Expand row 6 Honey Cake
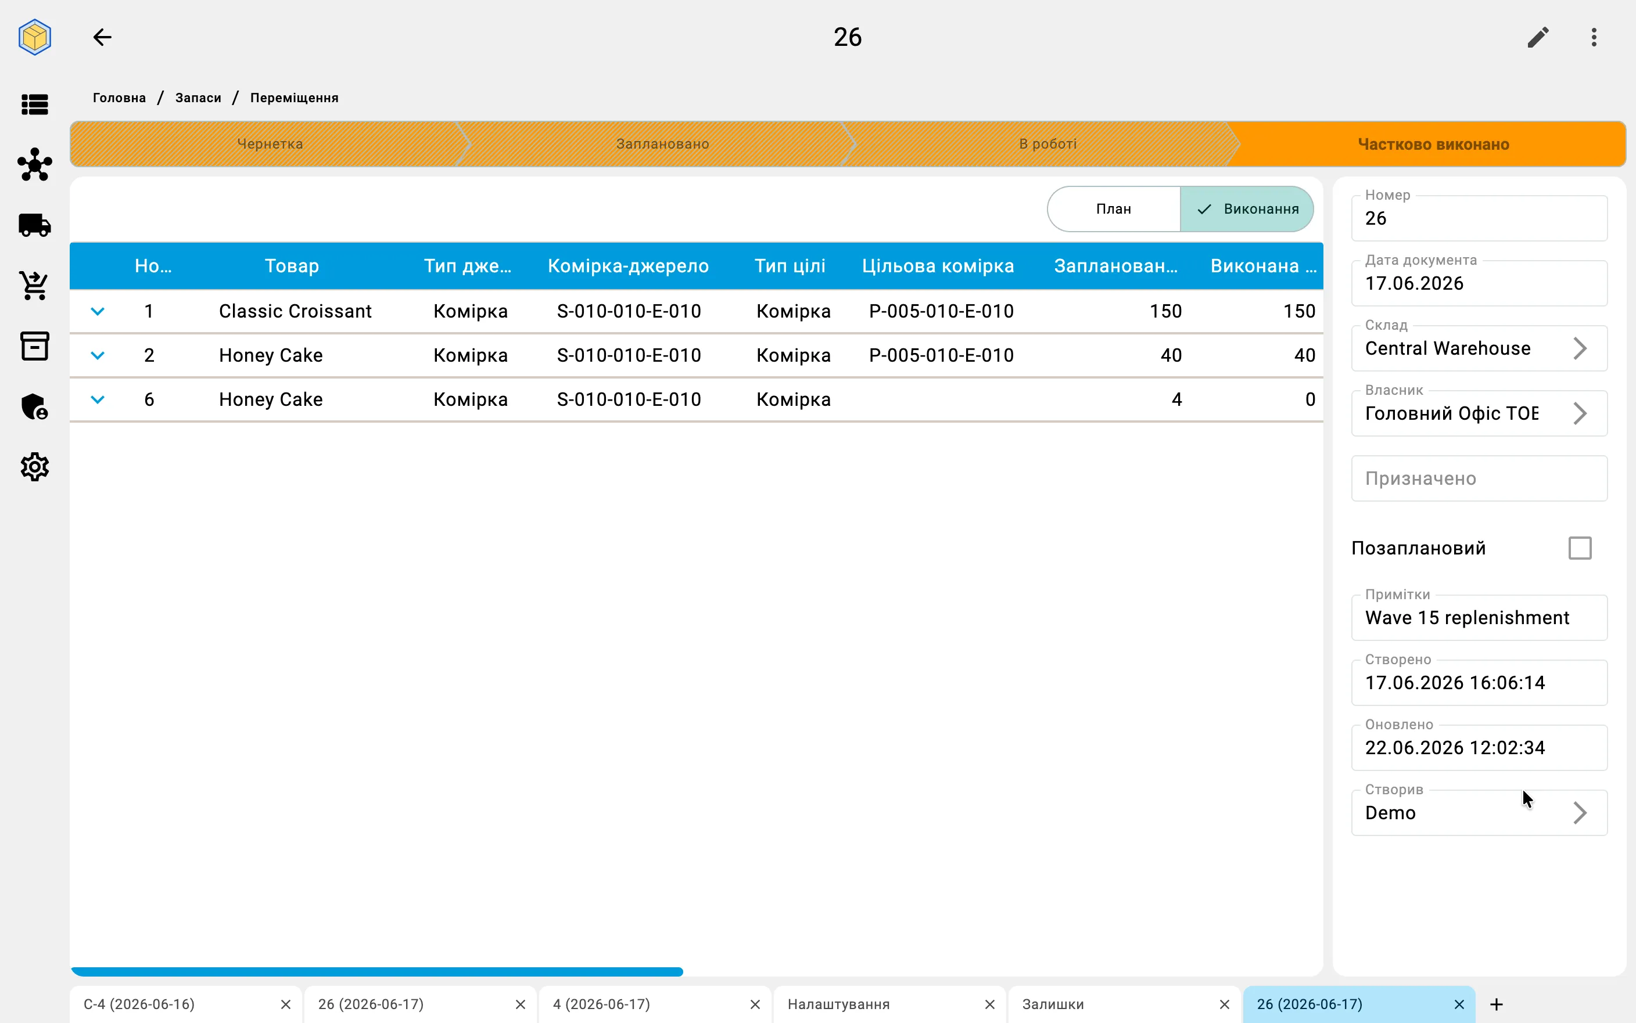The width and height of the screenshot is (1636, 1023). point(98,399)
